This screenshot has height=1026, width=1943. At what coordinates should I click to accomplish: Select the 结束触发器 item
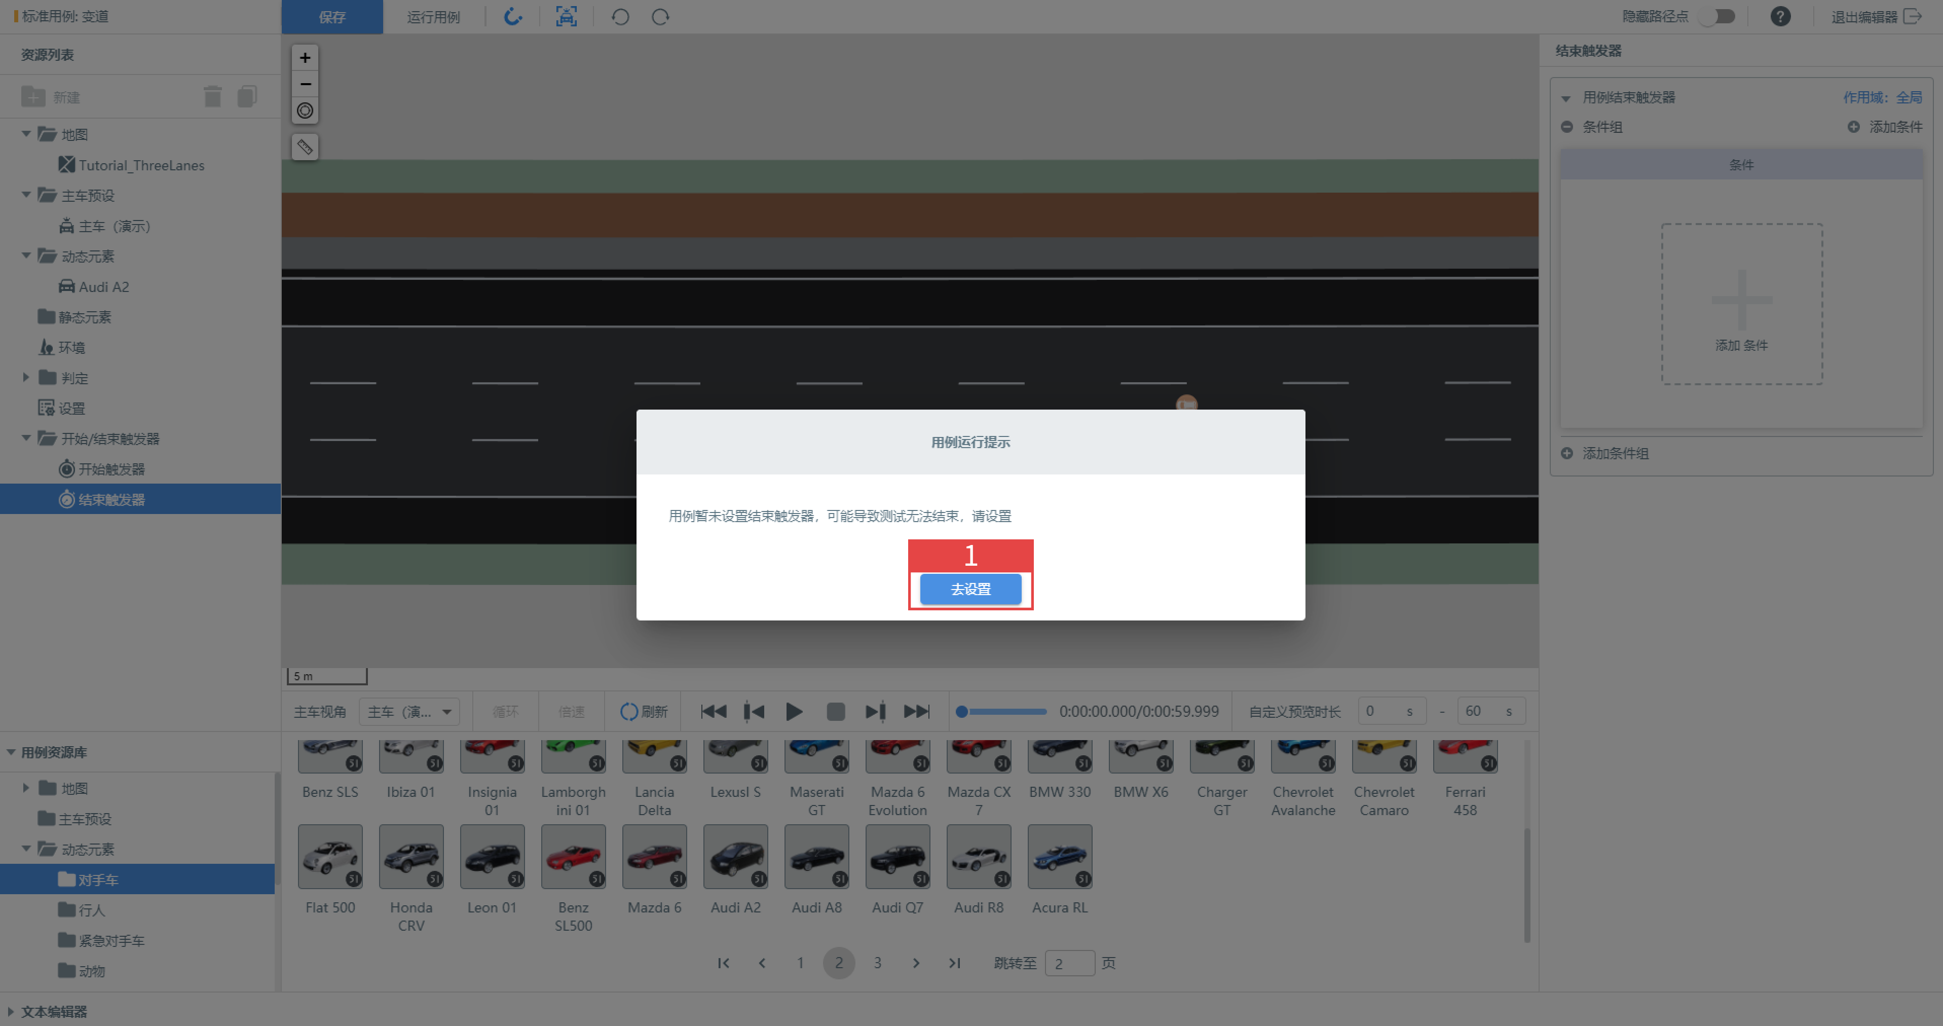click(140, 499)
